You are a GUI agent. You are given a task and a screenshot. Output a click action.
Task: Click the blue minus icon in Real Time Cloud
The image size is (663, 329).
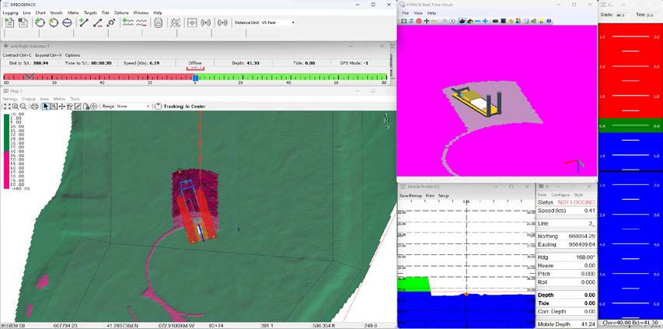click(477, 21)
